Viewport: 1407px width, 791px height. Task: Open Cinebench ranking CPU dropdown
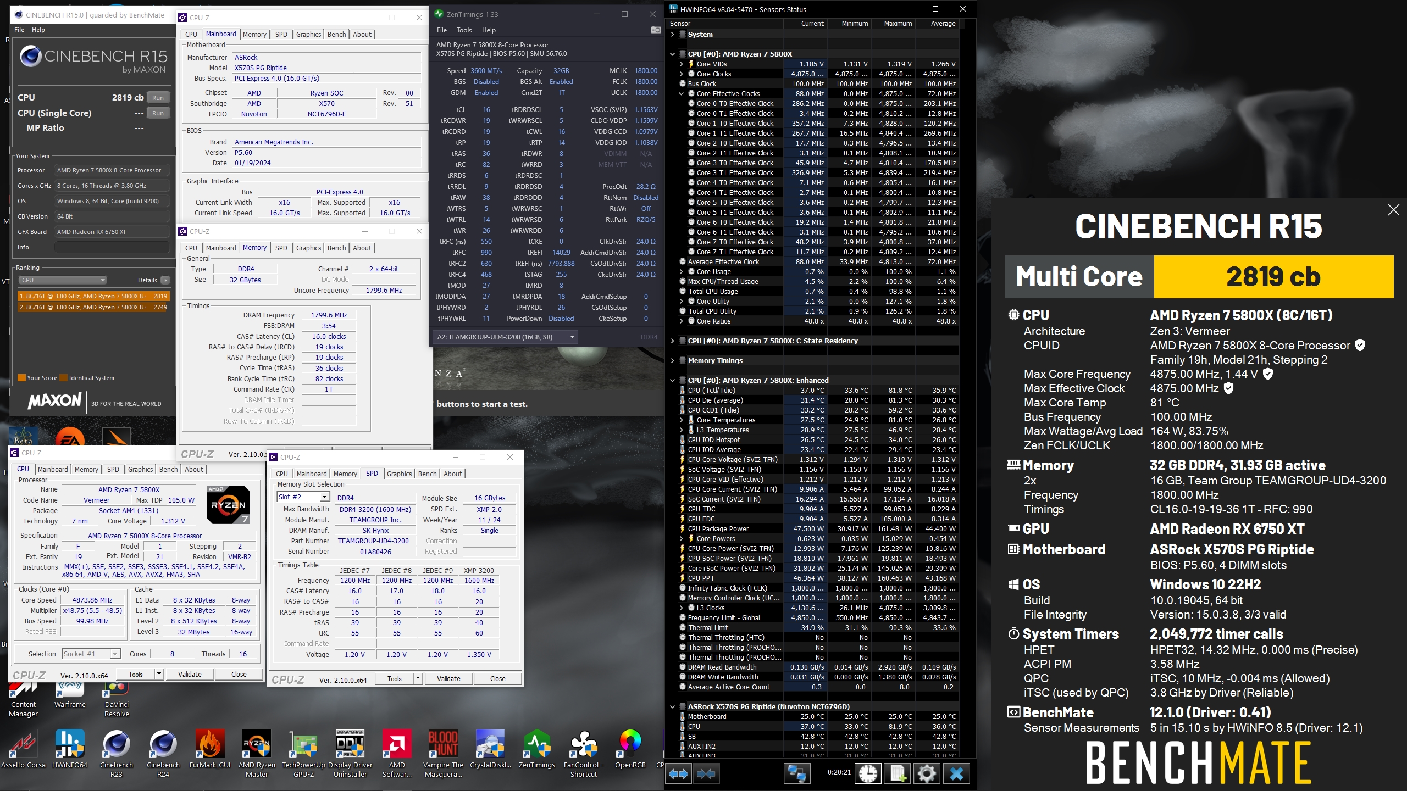pyautogui.click(x=63, y=280)
